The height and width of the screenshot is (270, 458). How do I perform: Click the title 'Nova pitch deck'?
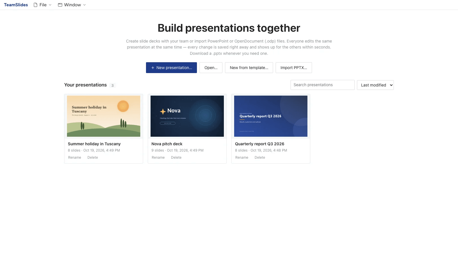point(167,144)
